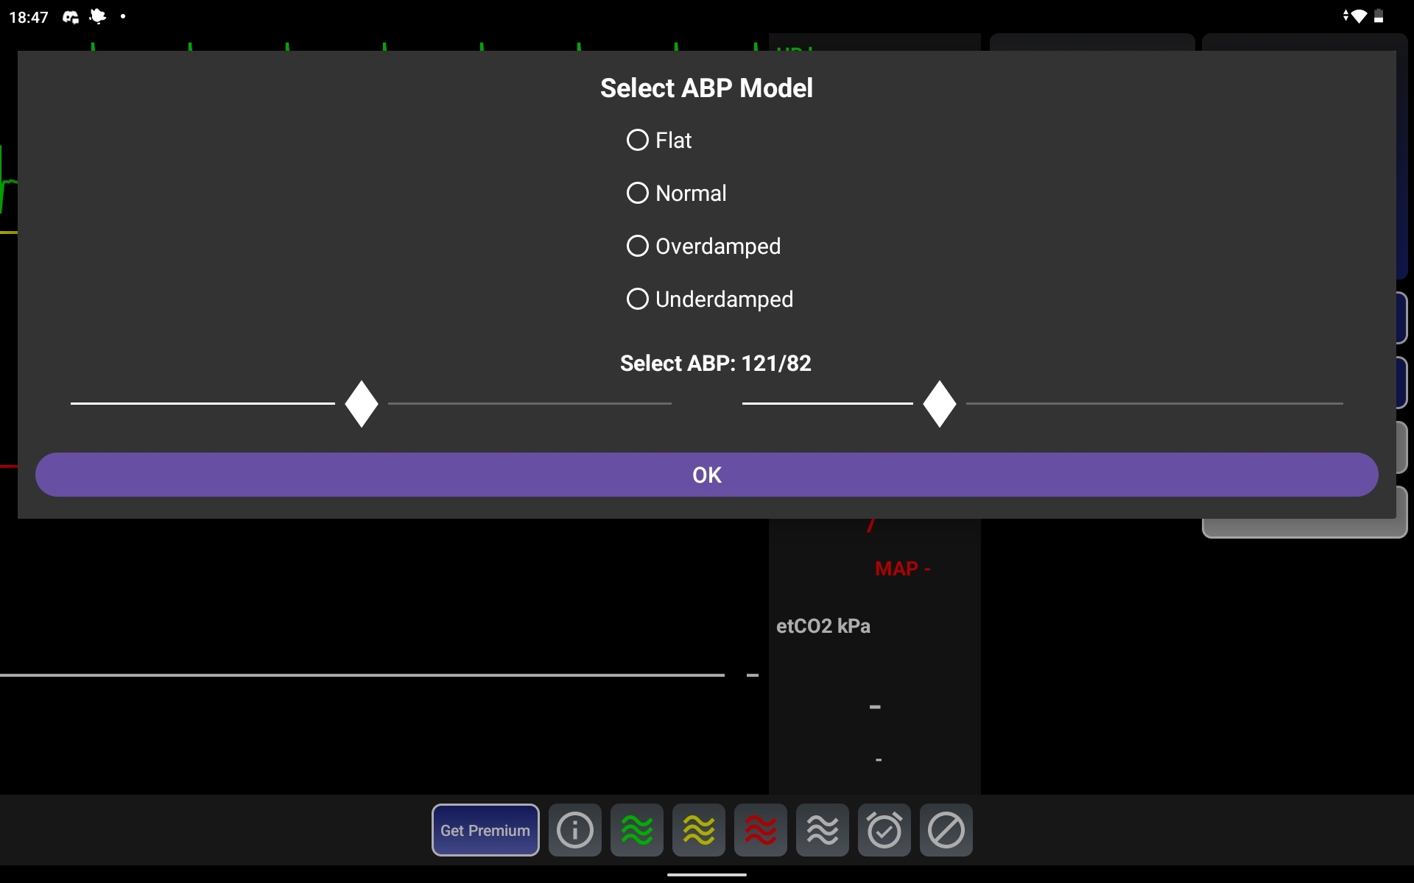Open the info icon in bottom toolbar

pos(574,830)
